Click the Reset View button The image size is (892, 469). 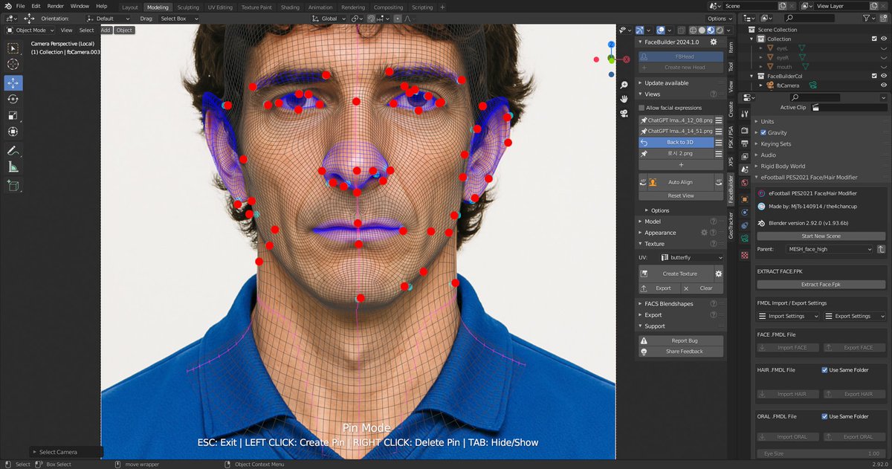coord(681,195)
